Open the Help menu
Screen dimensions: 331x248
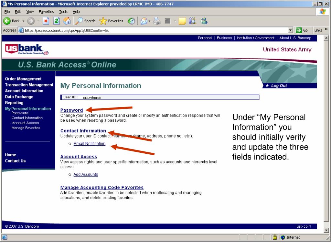pyautogui.click(x=76, y=12)
